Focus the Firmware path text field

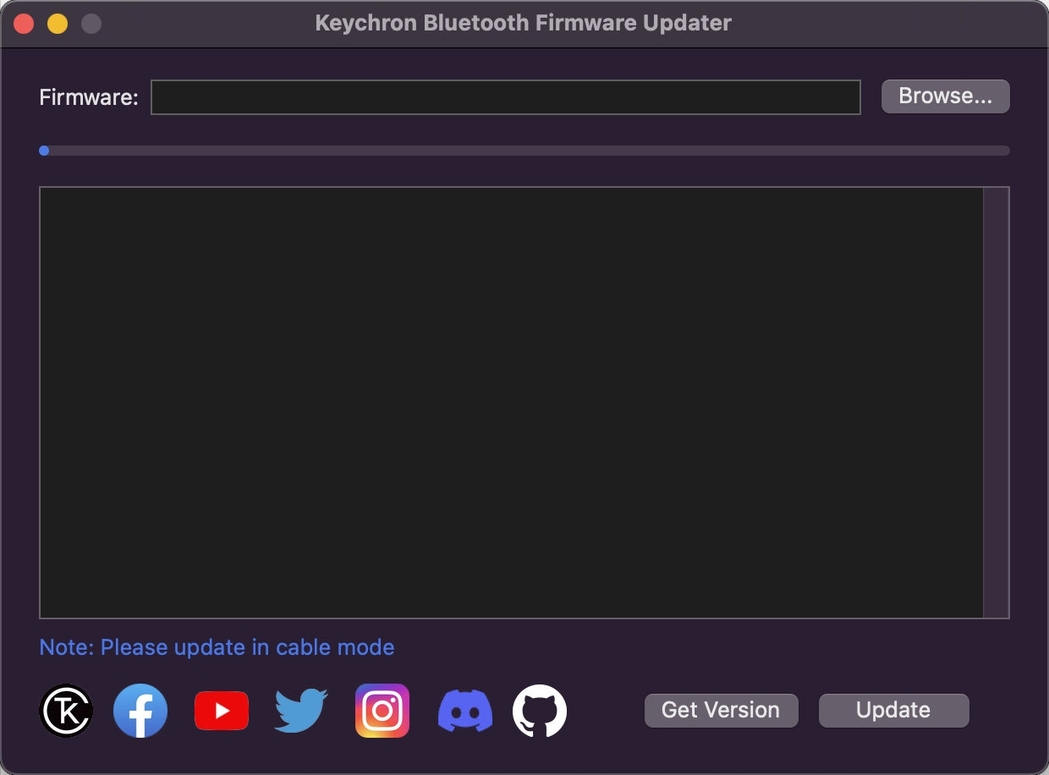tap(505, 97)
